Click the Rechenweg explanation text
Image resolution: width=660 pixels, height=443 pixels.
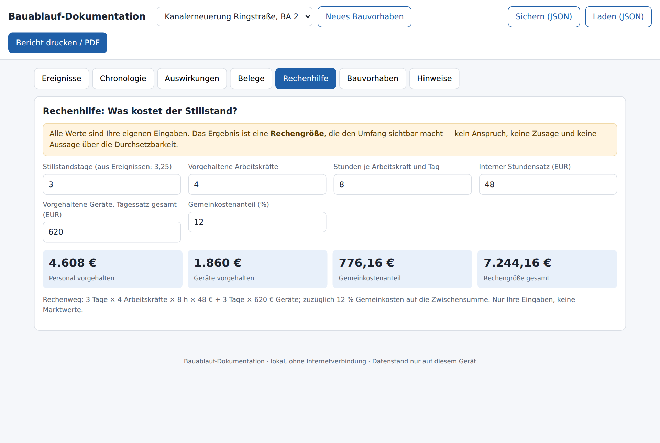coord(309,305)
